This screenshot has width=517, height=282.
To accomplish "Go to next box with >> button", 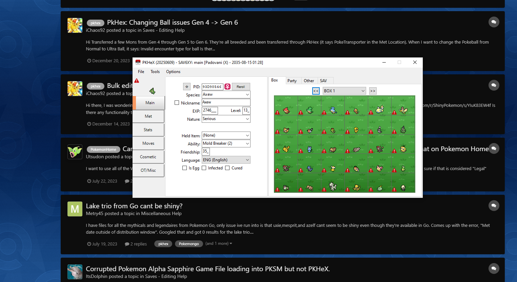I will 373,91.
